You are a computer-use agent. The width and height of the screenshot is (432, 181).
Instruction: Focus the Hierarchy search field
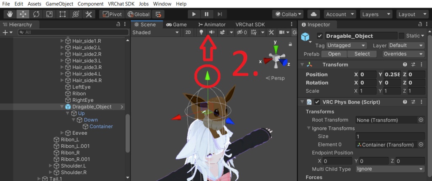tap(73, 32)
